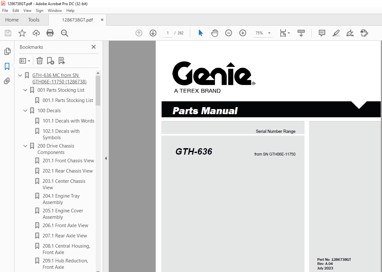This screenshot has width=382, height=272.
Task: Open 102.1 Decals with Symbols bookmark
Action: pos(61,134)
